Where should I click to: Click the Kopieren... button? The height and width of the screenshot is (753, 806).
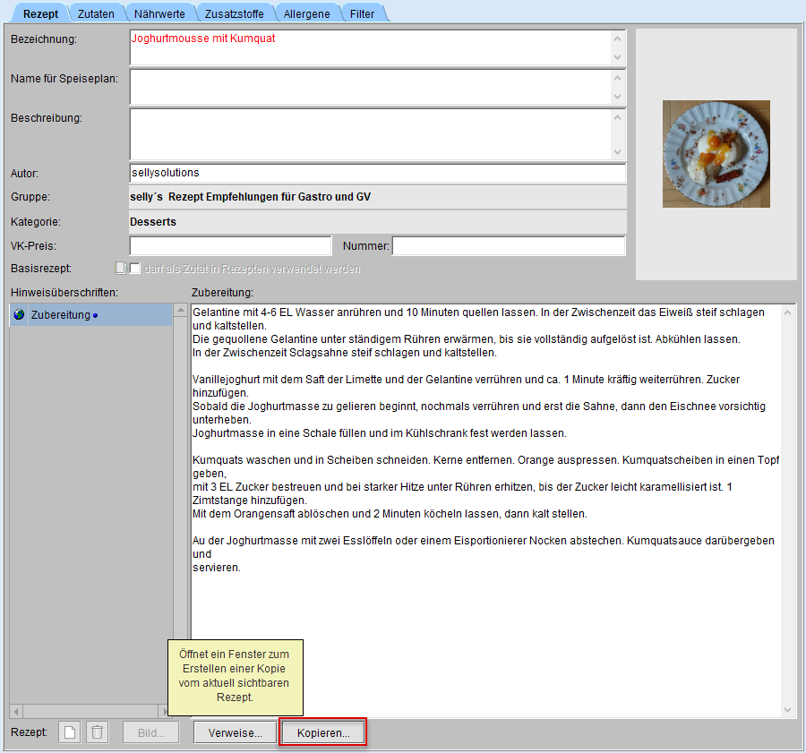click(323, 732)
